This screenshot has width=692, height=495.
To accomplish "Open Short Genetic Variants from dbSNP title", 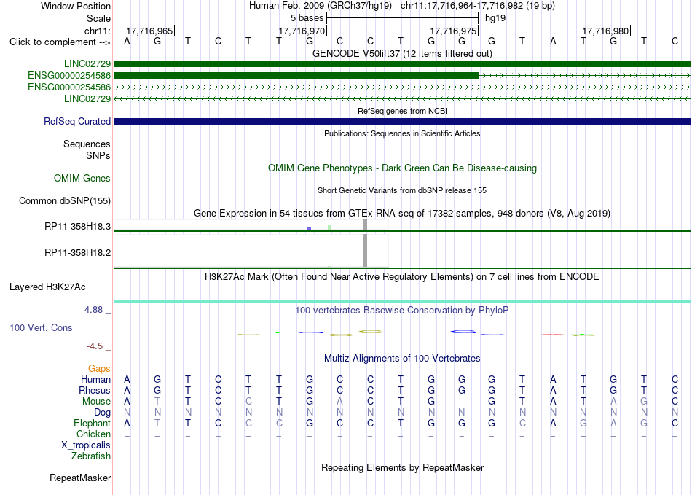I will point(402,190).
